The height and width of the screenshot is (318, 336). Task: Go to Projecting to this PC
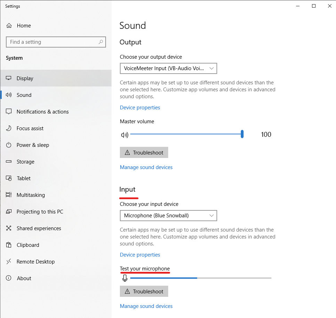[x=56, y=211]
